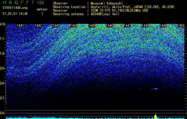Click the meteor count value 1
Screen dimensions: 187x119
(42, 14)
